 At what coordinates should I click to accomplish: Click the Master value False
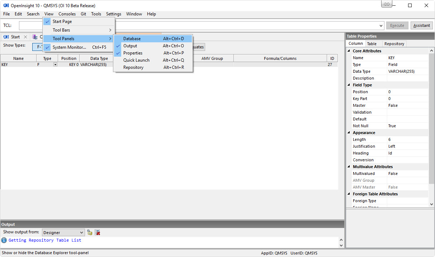(x=408, y=105)
